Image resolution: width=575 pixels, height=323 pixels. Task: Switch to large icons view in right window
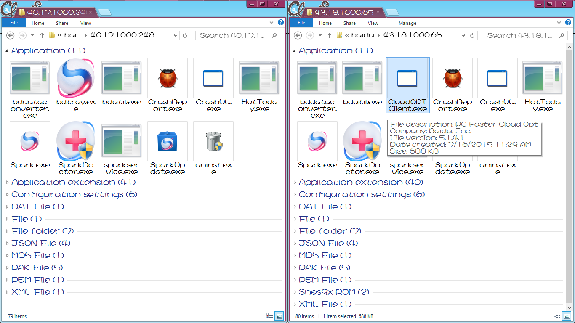[566, 316]
